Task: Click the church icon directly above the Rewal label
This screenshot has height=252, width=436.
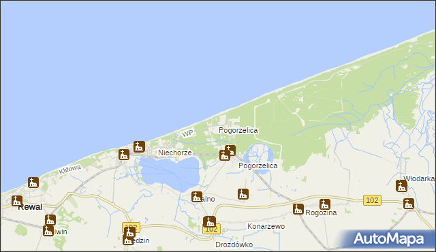Action: [17, 201]
